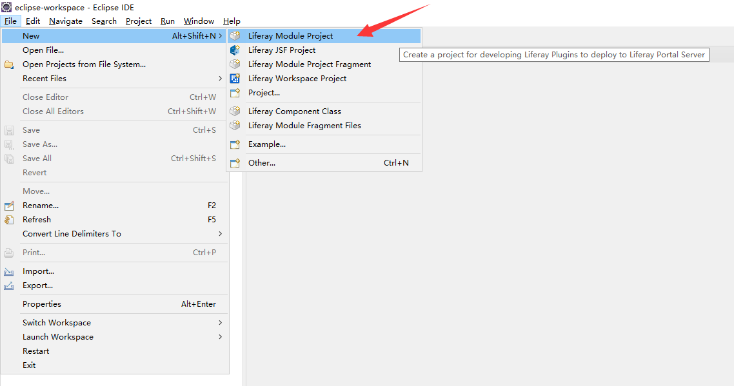Expand the Recent Files submenu arrow
This screenshot has height=386, width=734.
pyautogui.click(x=220, y=78)
